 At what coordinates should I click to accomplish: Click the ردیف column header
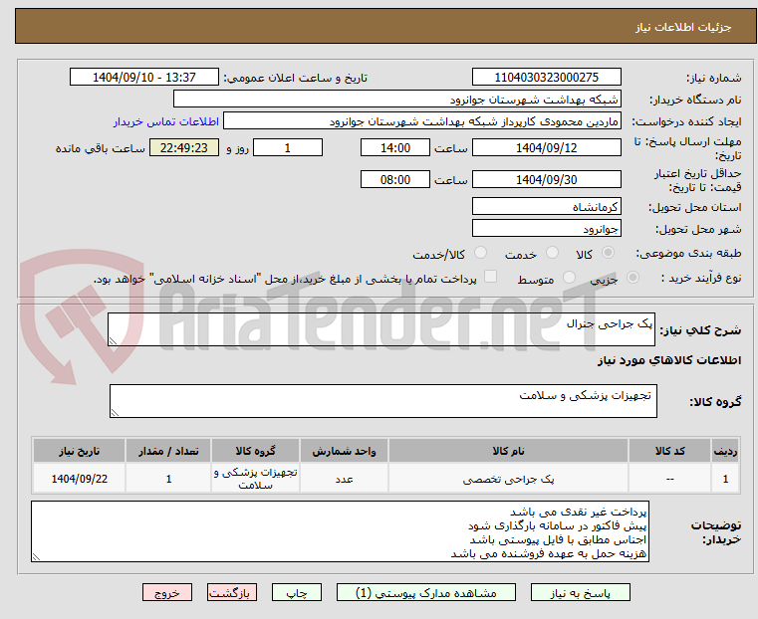[725, 451]
